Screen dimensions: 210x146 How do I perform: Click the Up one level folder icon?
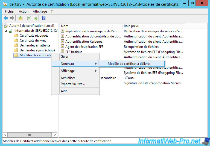[x=20, y=18]
